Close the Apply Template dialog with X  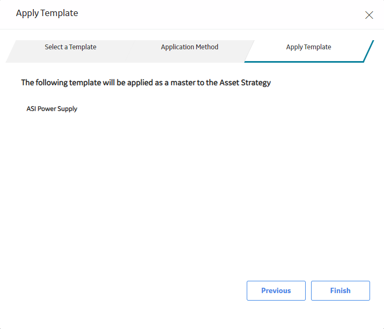point(369,15)
